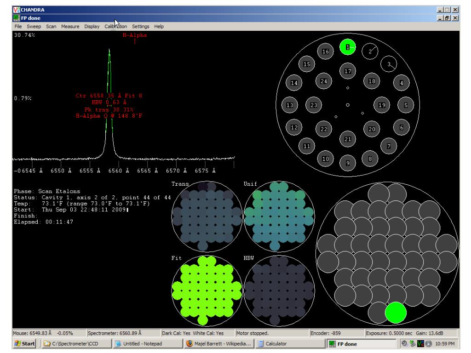Click the Fit map green display
Screen dimensions: 471x353
click(207, 290)
